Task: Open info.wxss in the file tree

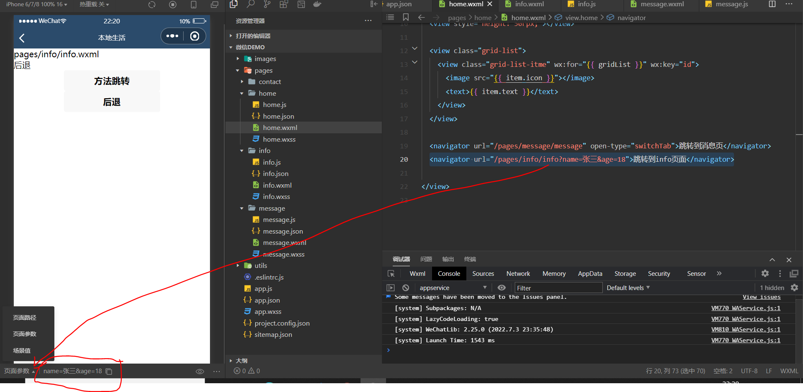Action: 276,197
